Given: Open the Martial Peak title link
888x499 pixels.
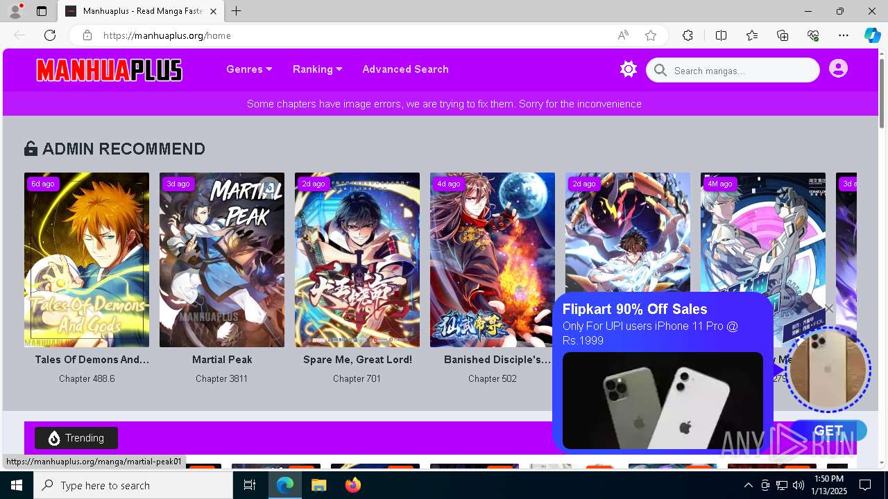Looking at the screenshot, I should coord(222,360).
